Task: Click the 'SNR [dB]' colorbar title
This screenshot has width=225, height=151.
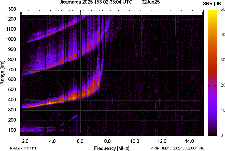Action: point(213,4)
